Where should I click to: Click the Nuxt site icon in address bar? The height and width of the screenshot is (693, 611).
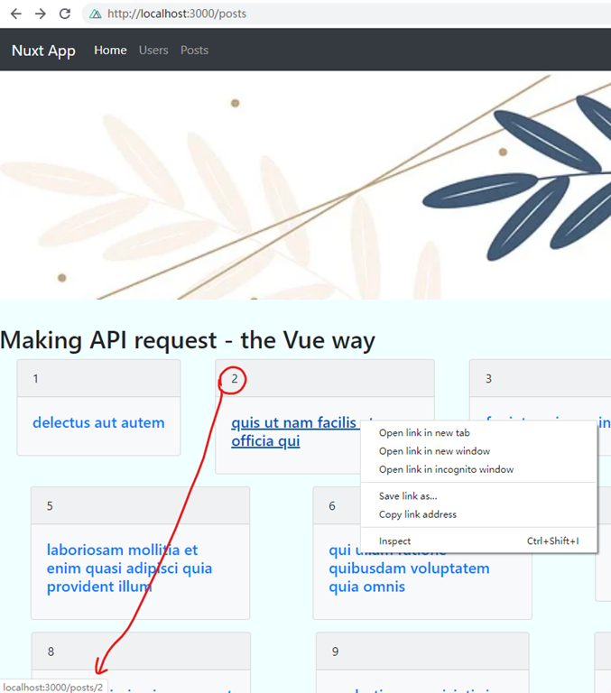pyautogui.click(x=95, y=14)
